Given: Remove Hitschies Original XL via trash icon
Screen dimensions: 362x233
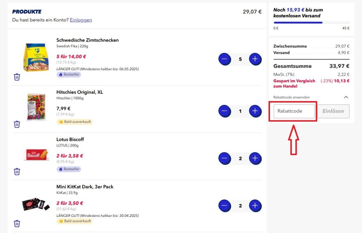Looking at the screenshot, I should [17, 124].
